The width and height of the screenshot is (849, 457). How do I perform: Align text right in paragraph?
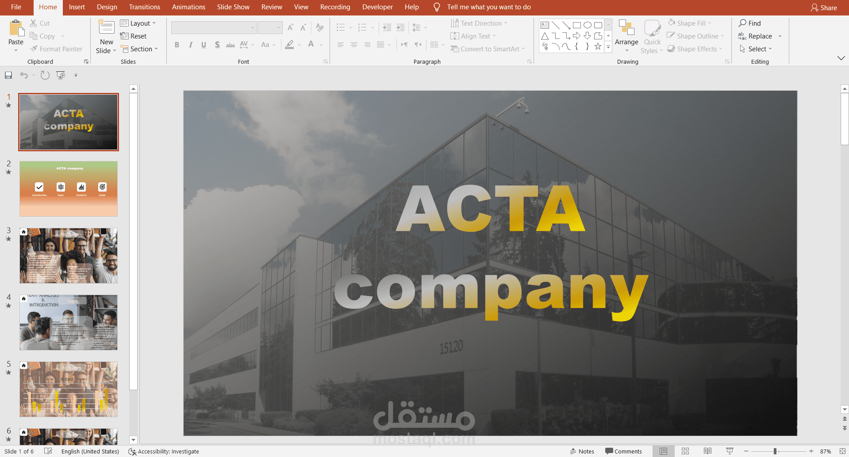(x=367, y=45)
